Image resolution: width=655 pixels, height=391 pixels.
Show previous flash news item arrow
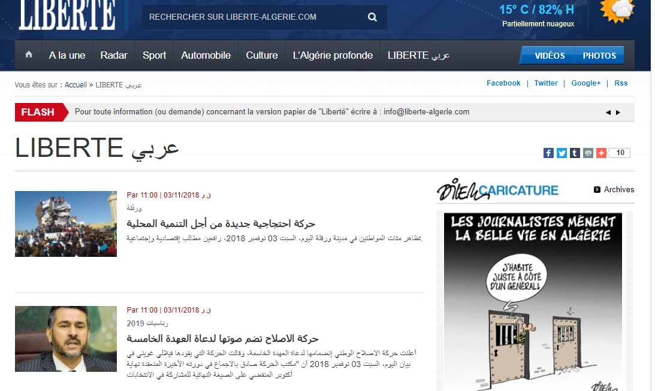click(608, 113)
